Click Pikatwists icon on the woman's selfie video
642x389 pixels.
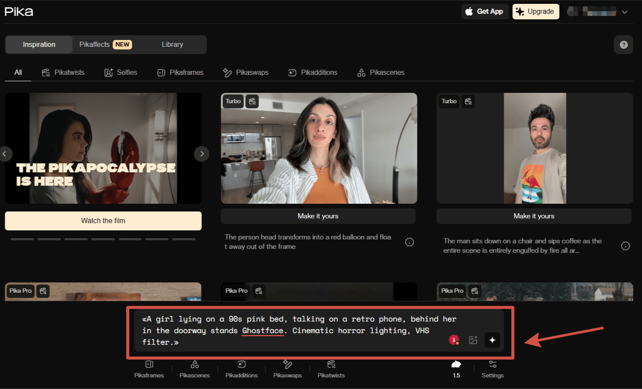click(252, 101)
